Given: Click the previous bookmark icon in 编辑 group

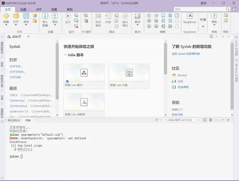Looking at the screenshot, I should [163, 21].
